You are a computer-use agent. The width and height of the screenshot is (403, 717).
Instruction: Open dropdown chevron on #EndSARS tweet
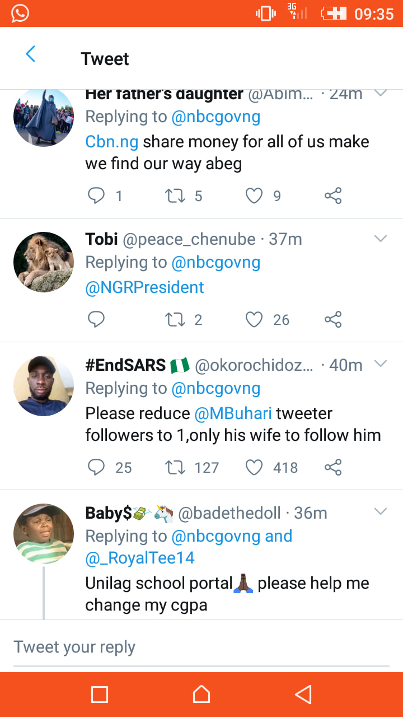(x=381, y=364)
